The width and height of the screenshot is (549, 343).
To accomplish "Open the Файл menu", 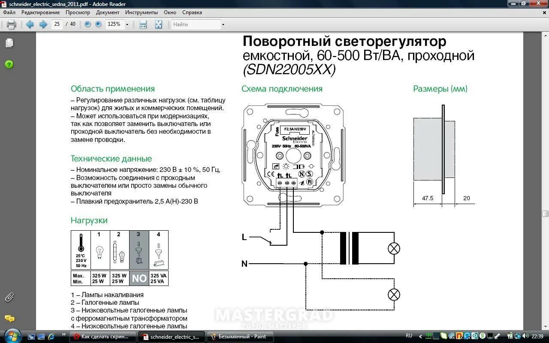I will [x=9, y=12].
